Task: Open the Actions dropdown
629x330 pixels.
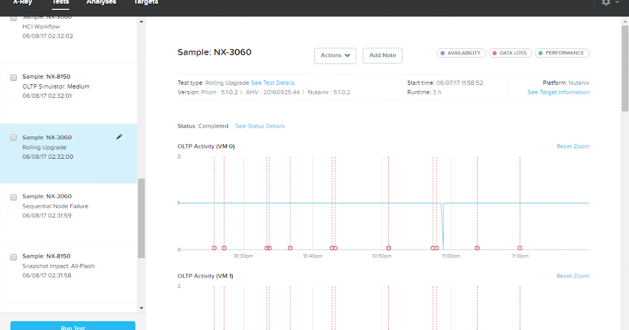Action: 335,56
